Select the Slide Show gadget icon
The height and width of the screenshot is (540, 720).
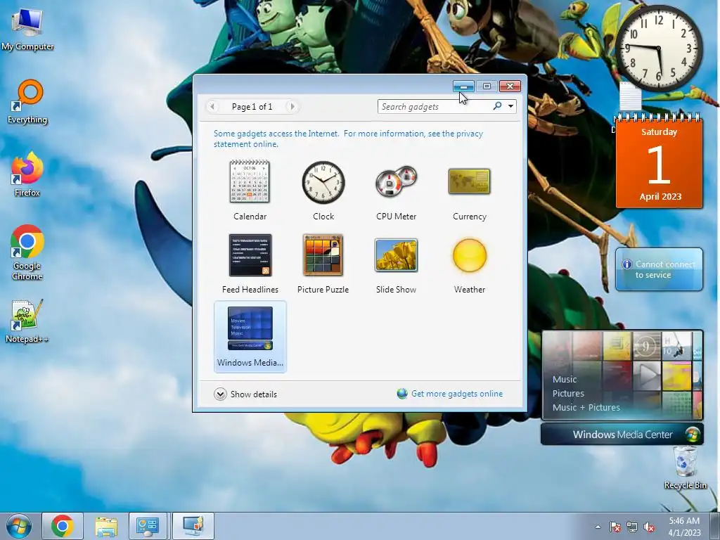[x=397, y=255]
